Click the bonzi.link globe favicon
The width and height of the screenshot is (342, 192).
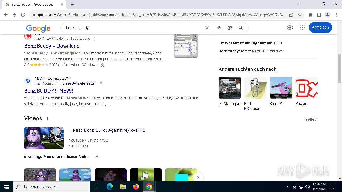click(x=28, y=81)
